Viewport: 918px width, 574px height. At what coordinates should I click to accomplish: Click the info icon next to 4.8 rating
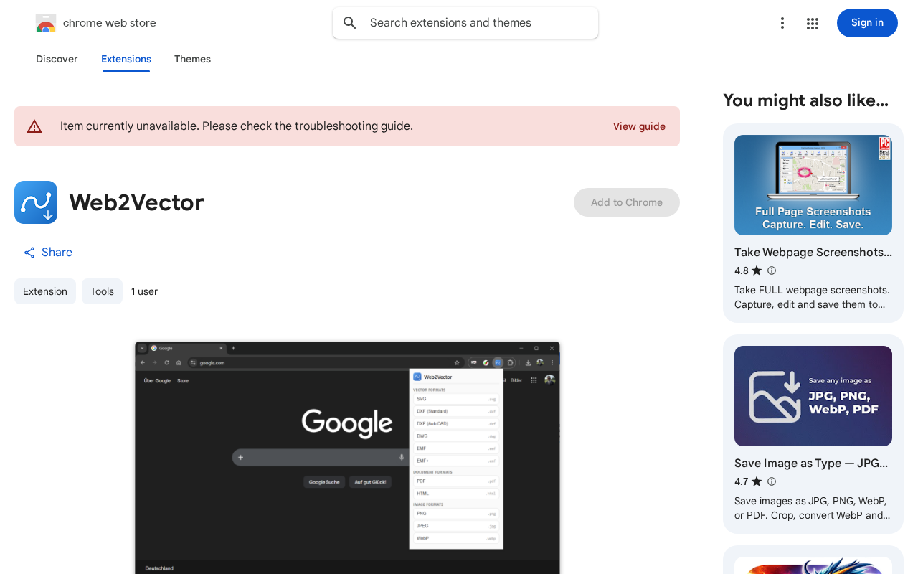pyautogui.click(x=772, y=270)
